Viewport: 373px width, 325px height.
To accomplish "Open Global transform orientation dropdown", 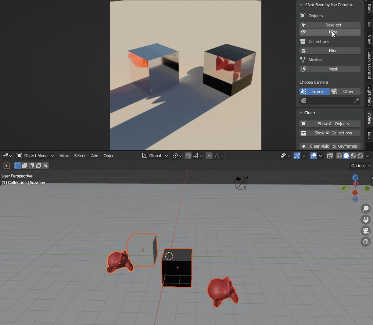I will (x=155, y=156).
